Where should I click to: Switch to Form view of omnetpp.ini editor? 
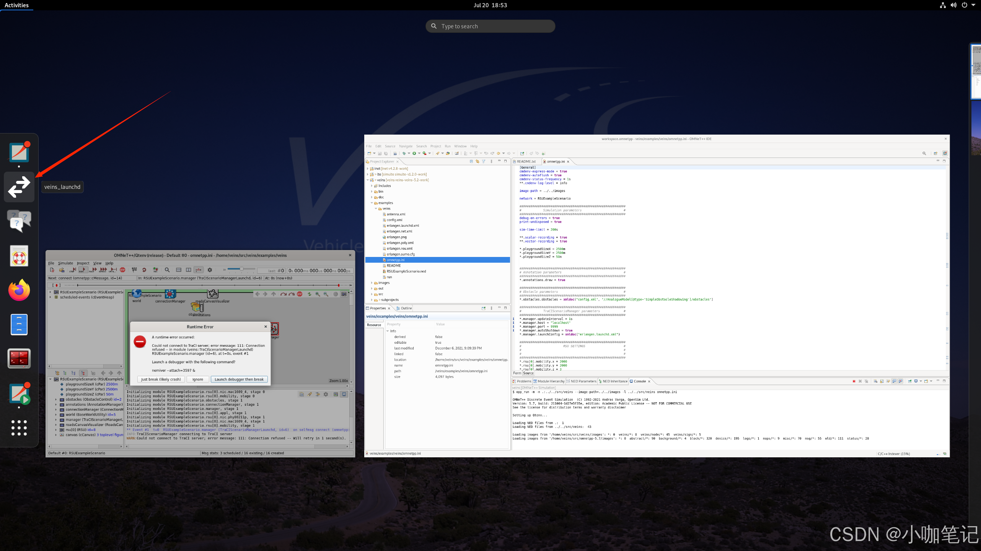pyautogui.click(x=517, y=373)
